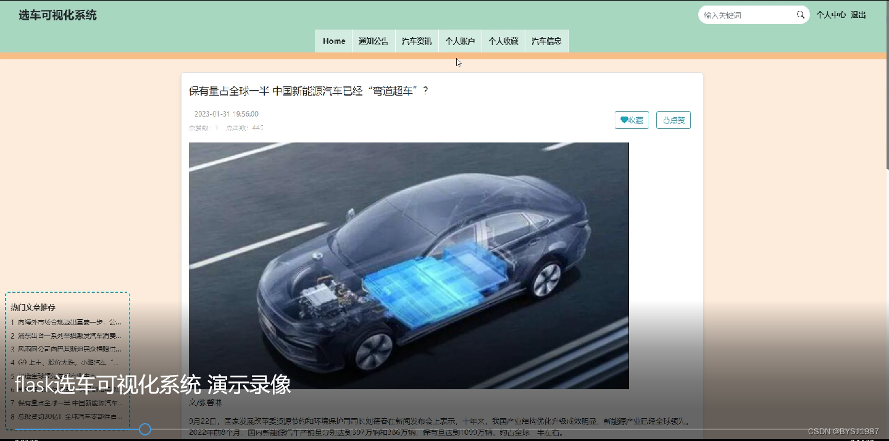Open the Home tab
Image resolution: width=889 pixels, height=441 pixels.
[334, 41]
